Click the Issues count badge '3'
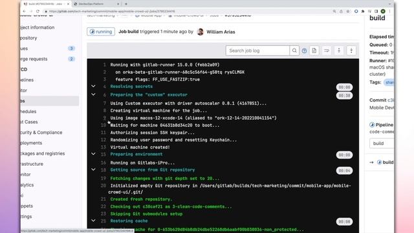This screenshot has height=233, width=414. (x=71, y=49)
